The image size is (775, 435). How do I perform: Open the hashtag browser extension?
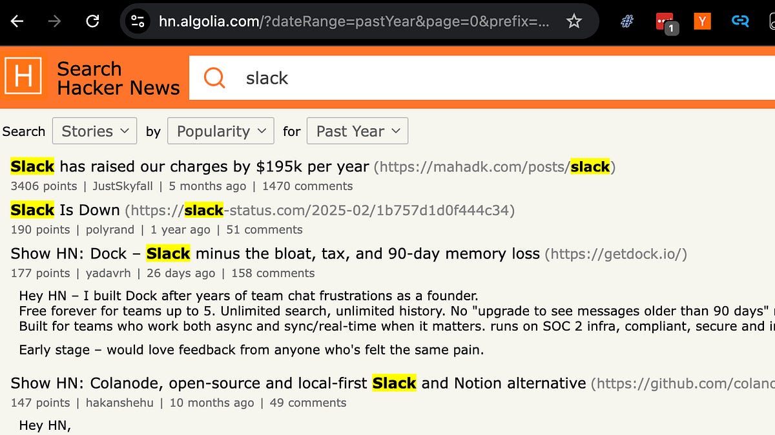626,21
